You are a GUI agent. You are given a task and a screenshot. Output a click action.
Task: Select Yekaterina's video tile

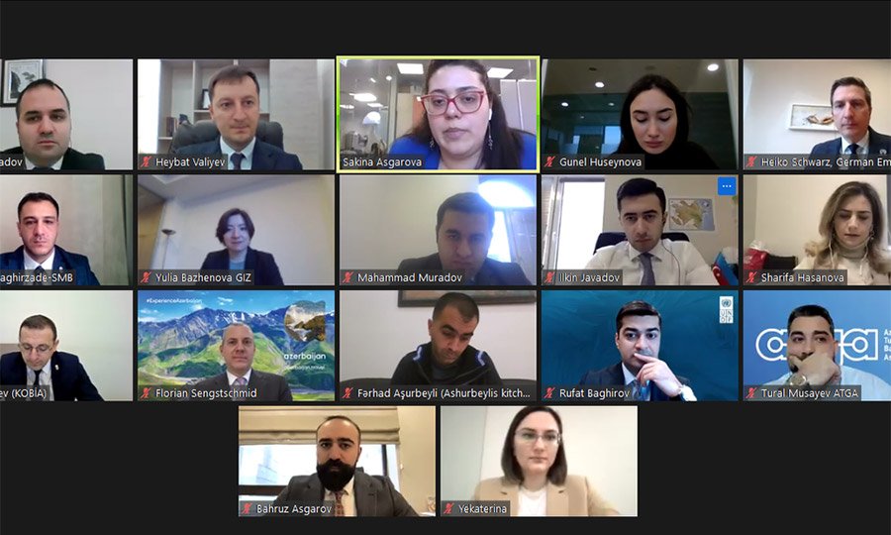click(539, 461)
